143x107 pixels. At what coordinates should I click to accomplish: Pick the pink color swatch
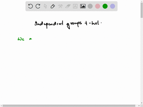[x=98, y=6]
